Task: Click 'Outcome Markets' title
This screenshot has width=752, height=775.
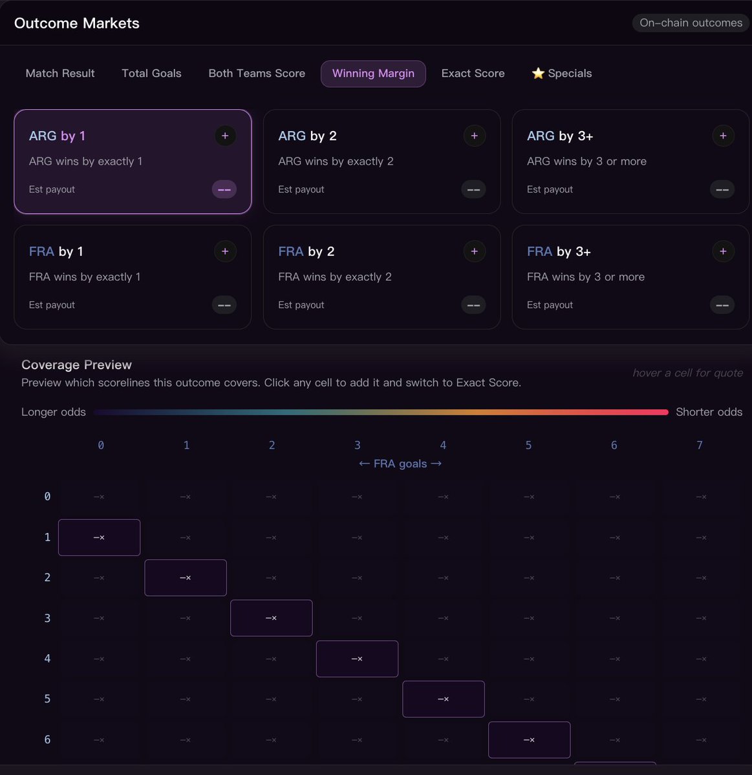Action: 77,23
